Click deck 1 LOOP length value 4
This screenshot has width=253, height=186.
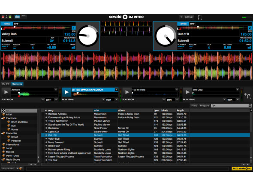coord(33,48)
